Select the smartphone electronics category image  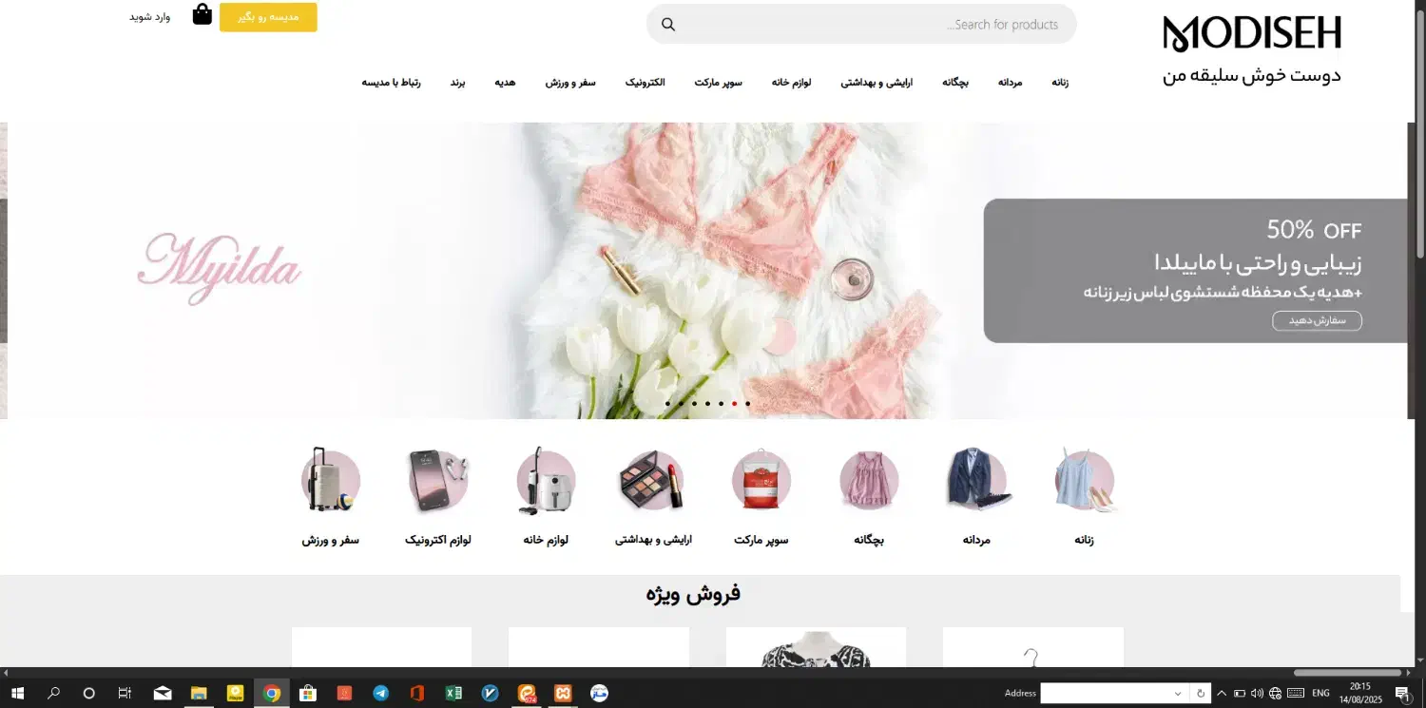coord(437,480)
